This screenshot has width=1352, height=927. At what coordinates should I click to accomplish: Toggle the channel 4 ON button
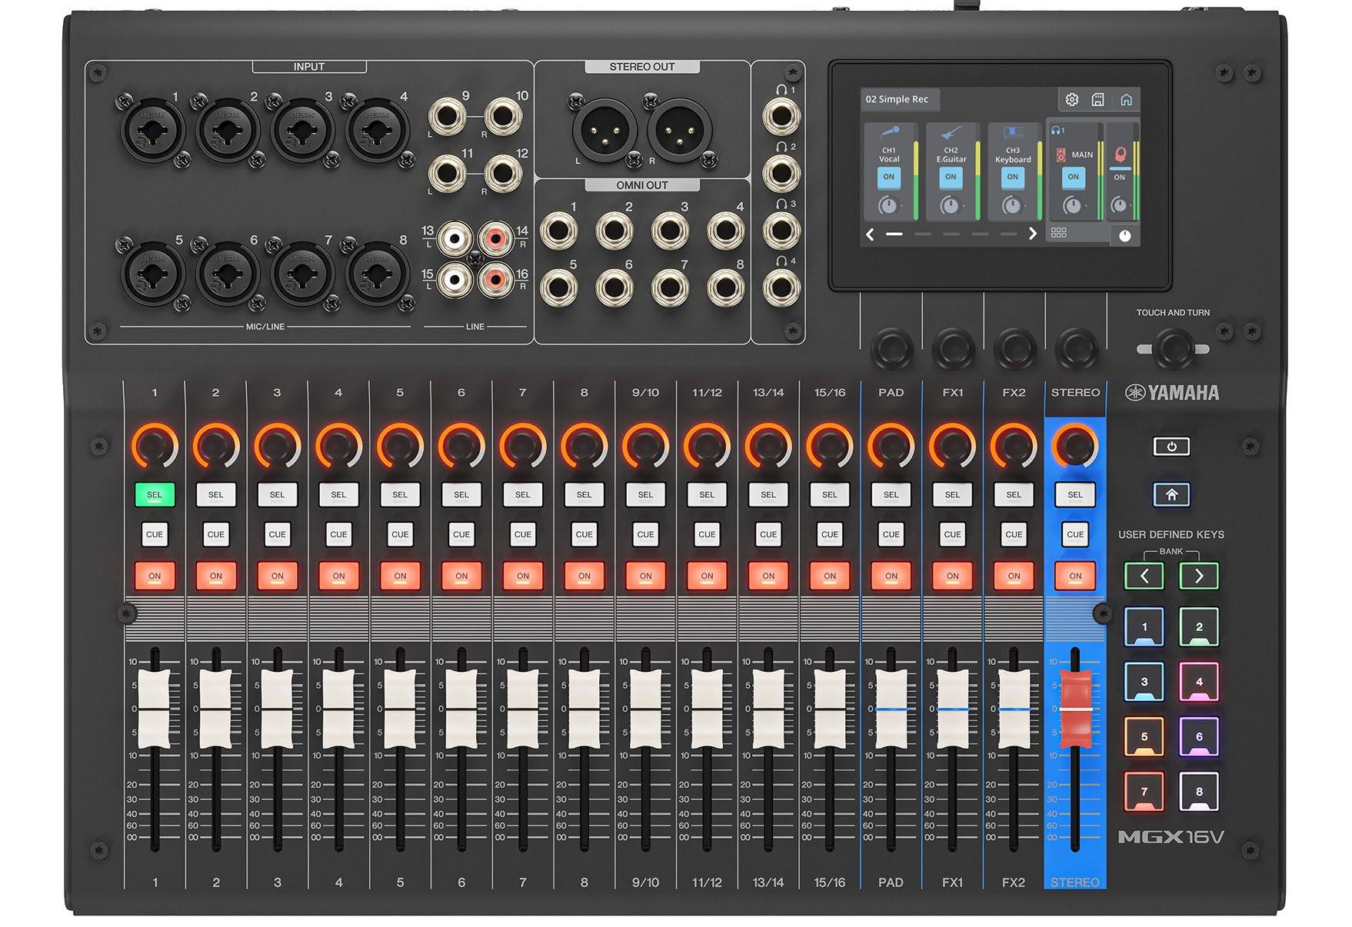pyautogui.click(x=338, y=576)
